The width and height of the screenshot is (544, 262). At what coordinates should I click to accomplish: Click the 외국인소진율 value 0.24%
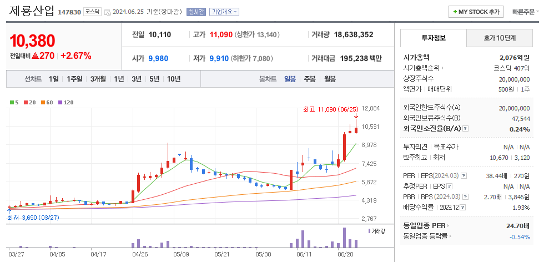coord(520,129)
